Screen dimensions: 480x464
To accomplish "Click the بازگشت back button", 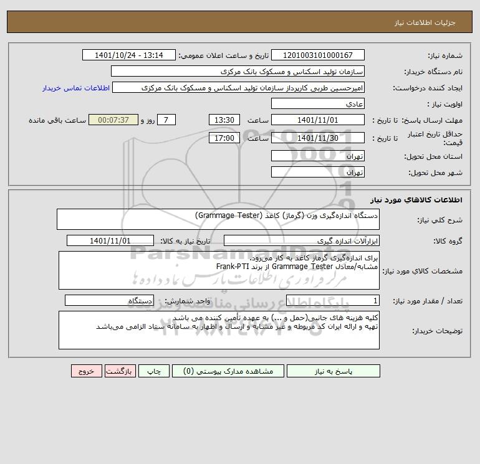I will (x=120, y=371).
